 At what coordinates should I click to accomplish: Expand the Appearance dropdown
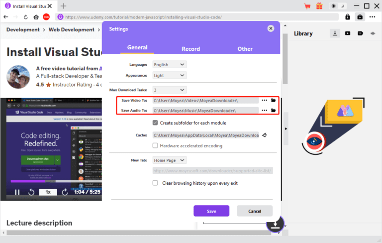click(169, 75)
